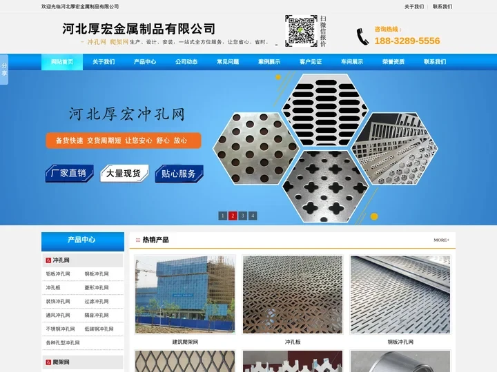Open 通风冲孔网 sidebar link
The width and height of the screenshot is (497, 372).
coord(58,315)
